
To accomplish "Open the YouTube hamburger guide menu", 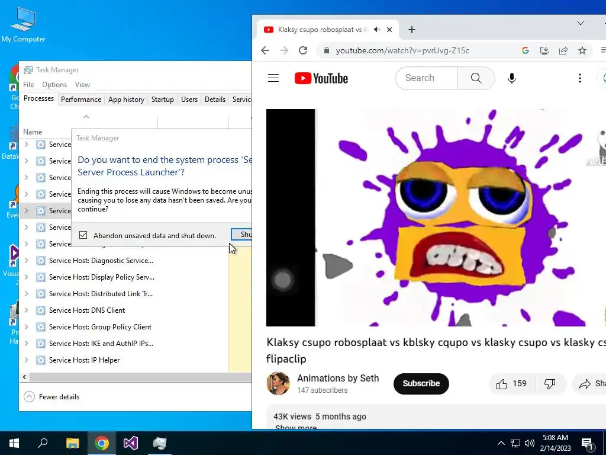I will (273, 78).
